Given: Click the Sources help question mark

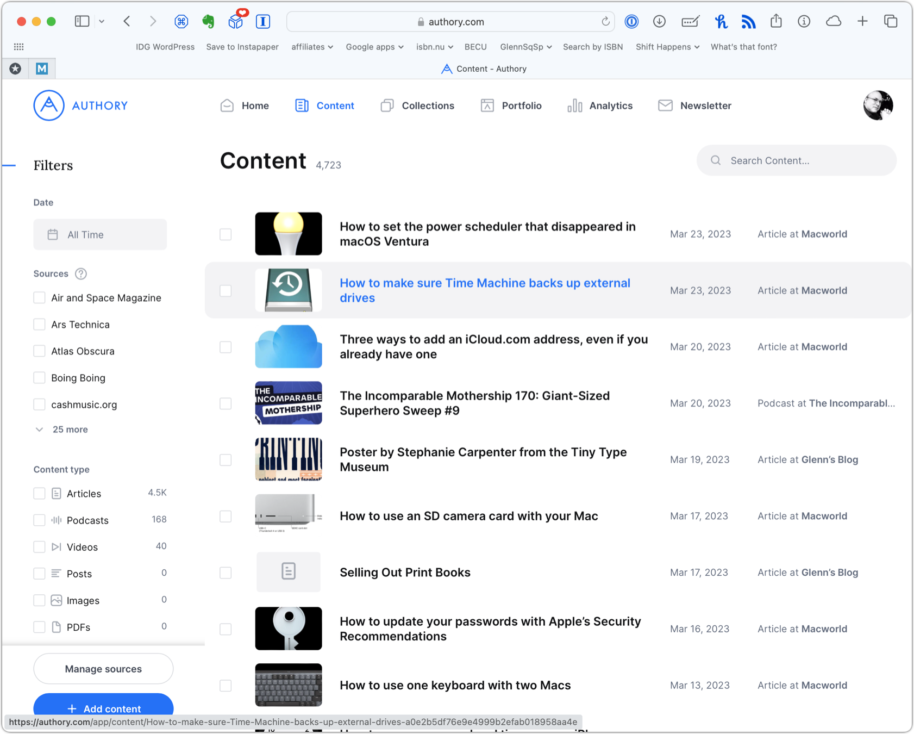Looking at the screenshot, I should pyautogui.click(x=81, y=273).
